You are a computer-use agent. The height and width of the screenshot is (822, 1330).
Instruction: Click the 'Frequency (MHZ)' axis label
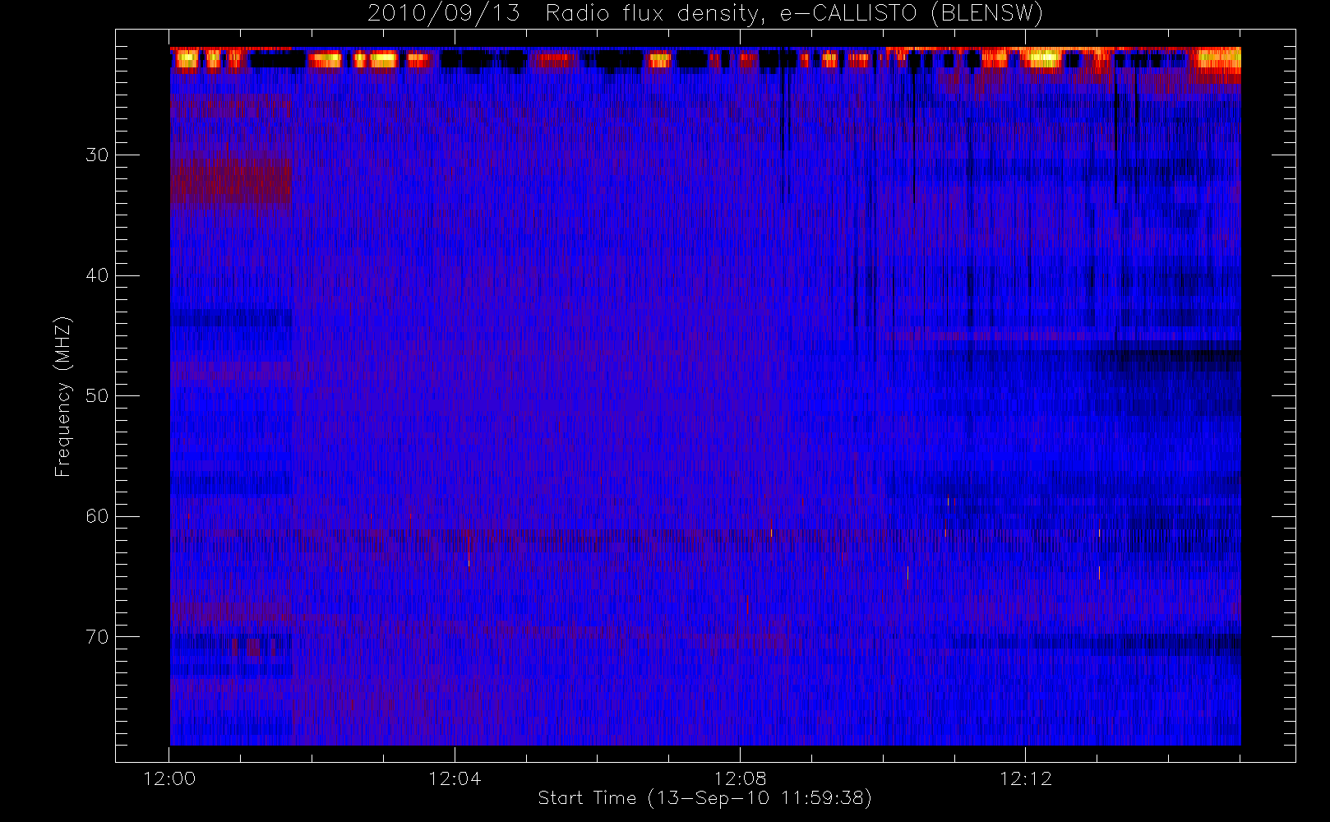click(63, 396)
